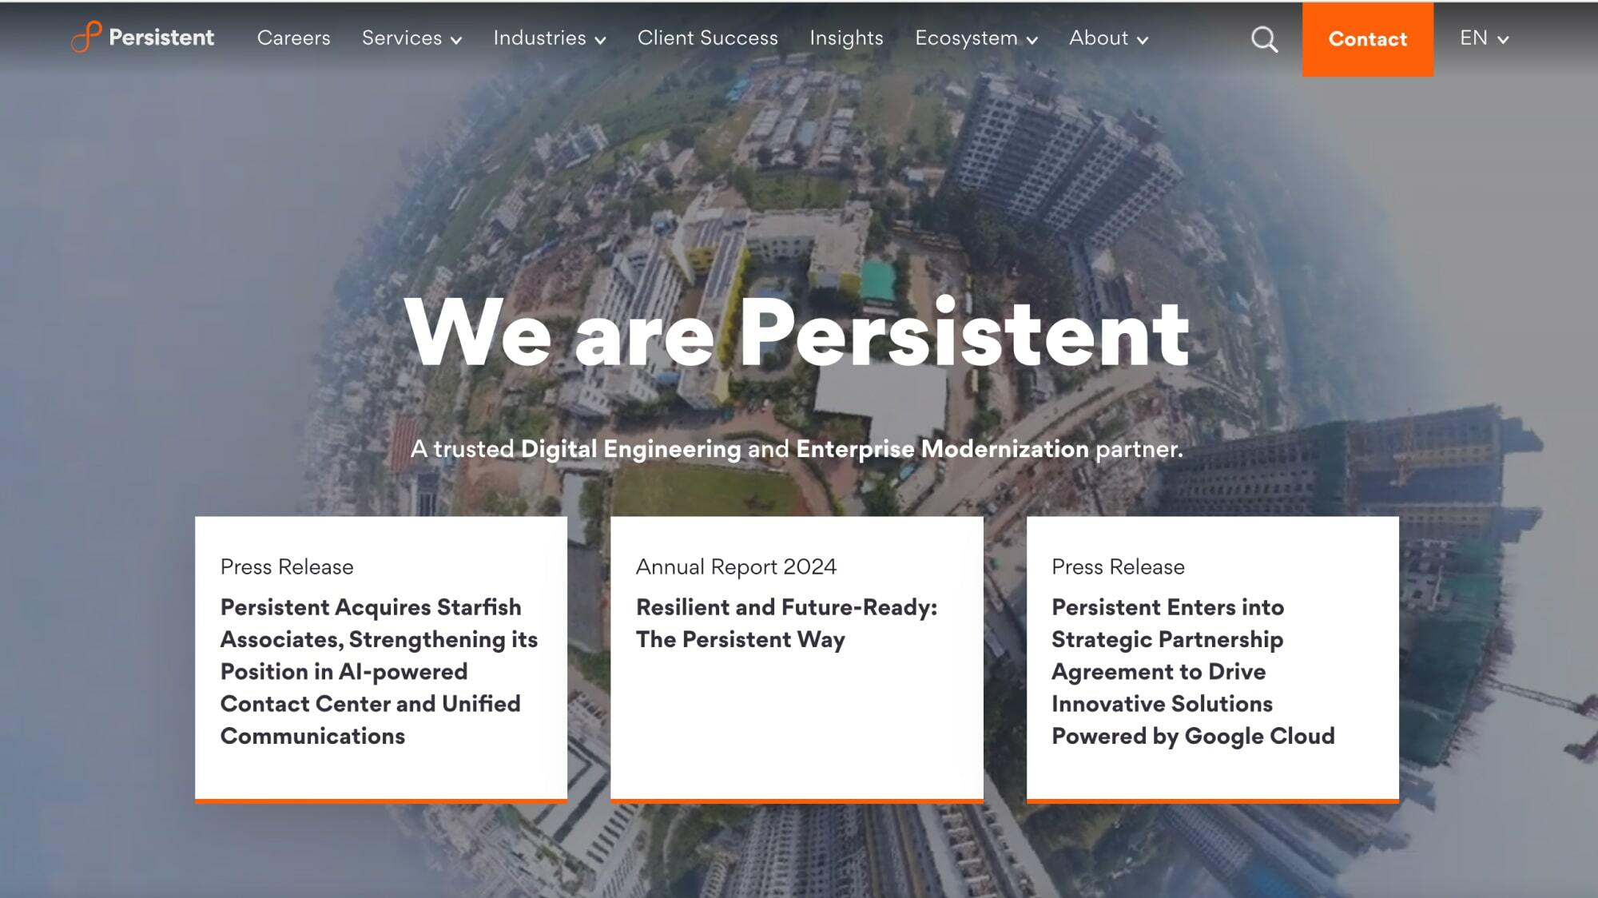This screenshot has width=1598, height=898.
Task: Select the Client Success menu item
Action: (707, 38)
